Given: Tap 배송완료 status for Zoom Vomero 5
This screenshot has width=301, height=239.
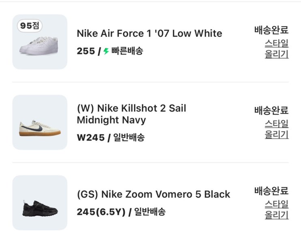Looking at the screenshot, I should 271,190.
